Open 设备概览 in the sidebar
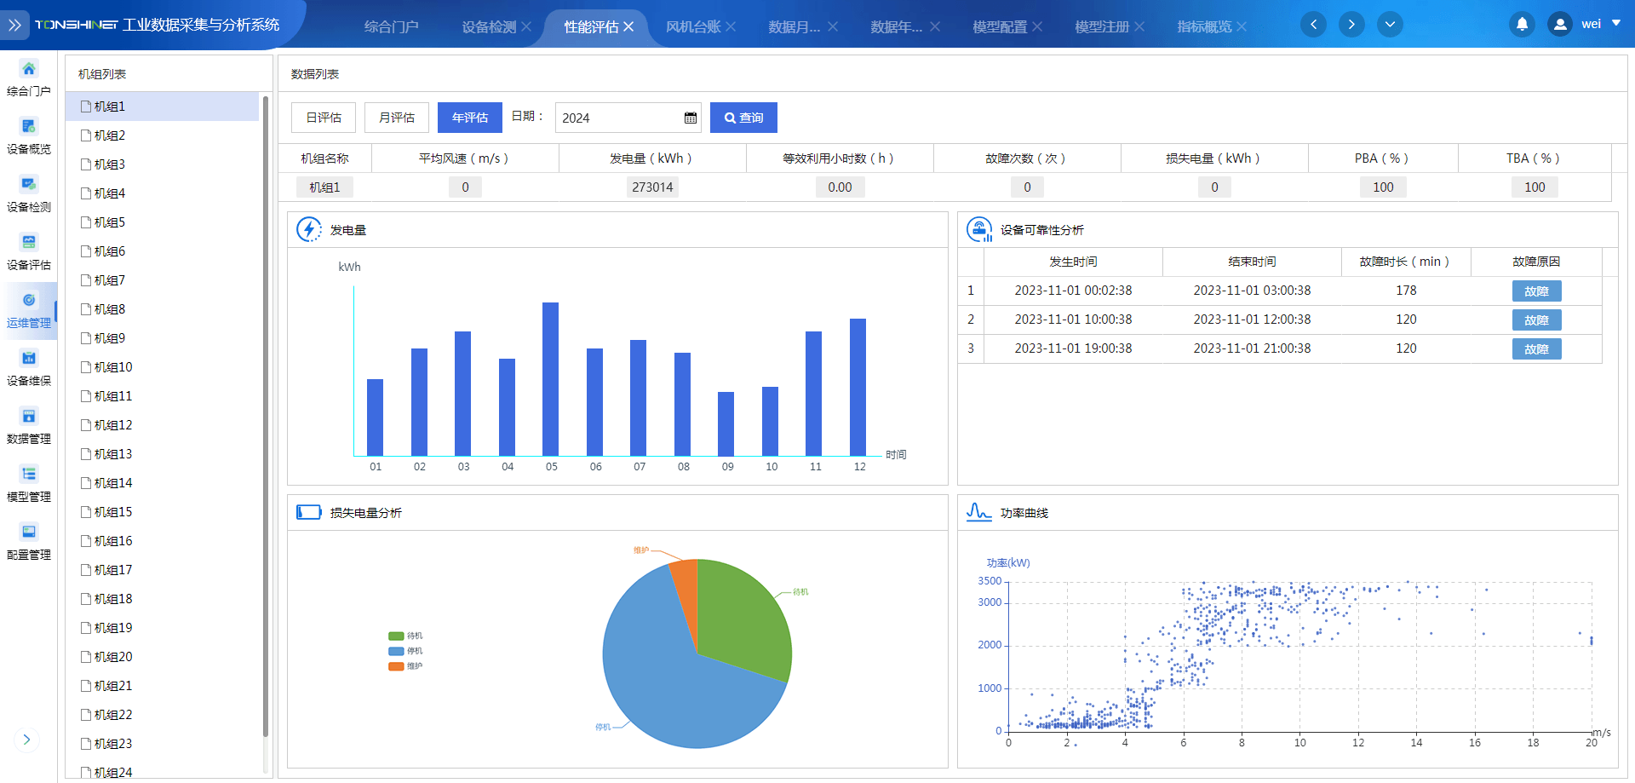 click(x=29, y=128)
